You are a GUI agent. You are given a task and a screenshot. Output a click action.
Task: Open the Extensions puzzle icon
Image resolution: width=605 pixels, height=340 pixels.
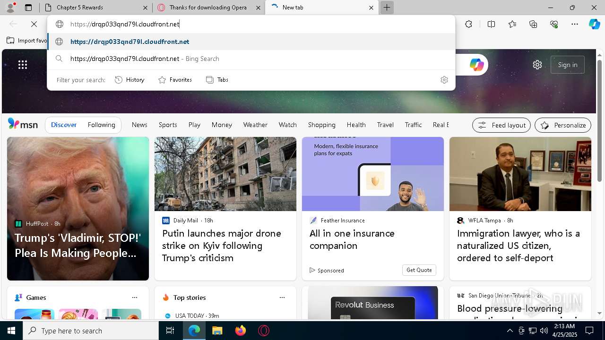point(468,24)
